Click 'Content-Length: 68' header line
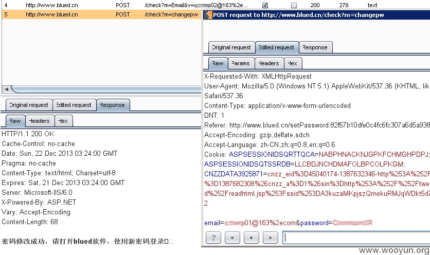The image size is (430, 255). point(30,222)
